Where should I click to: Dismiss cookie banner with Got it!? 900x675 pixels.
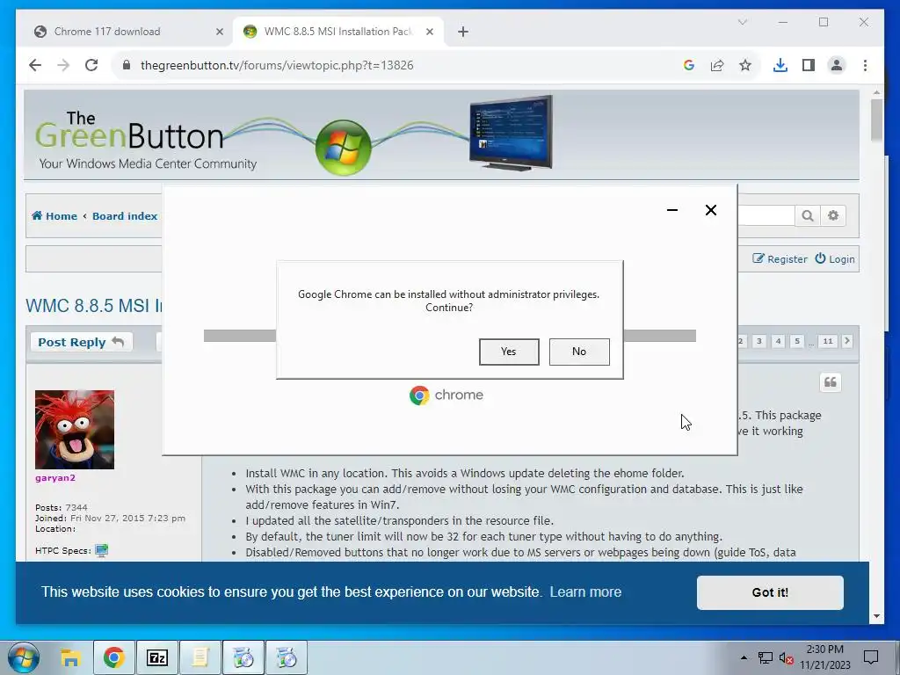(x=770, y=592)
